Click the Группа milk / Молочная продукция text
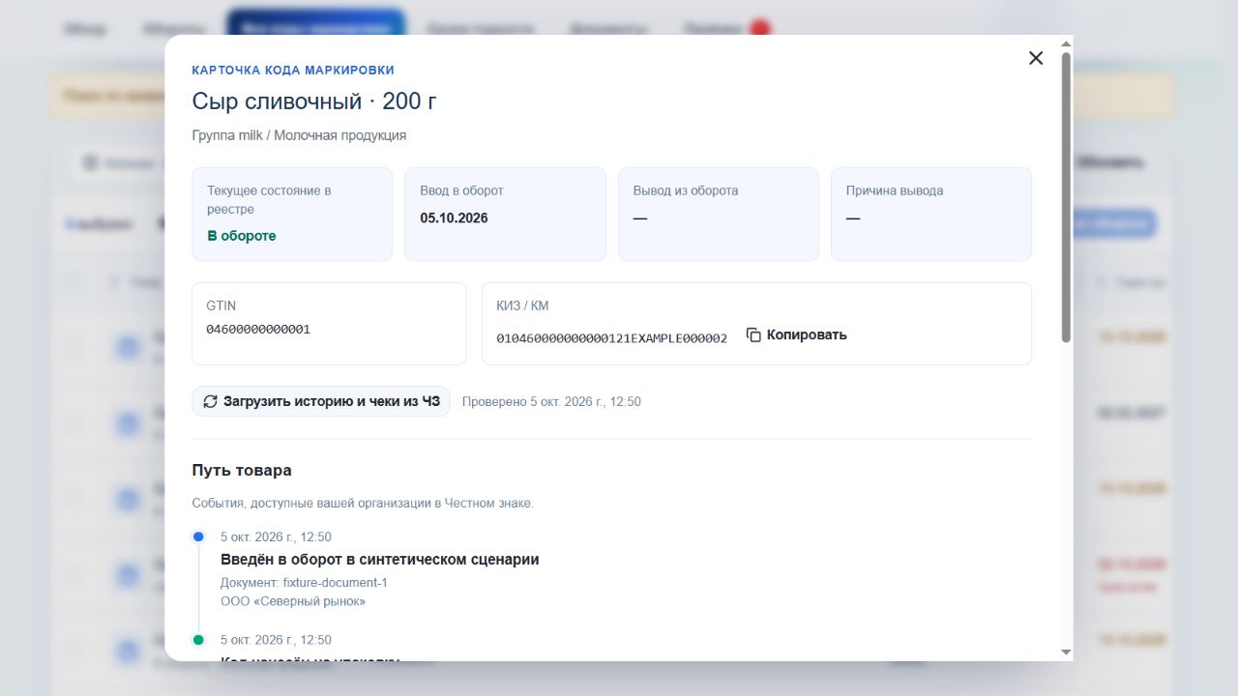 click(x=299, y=135)
